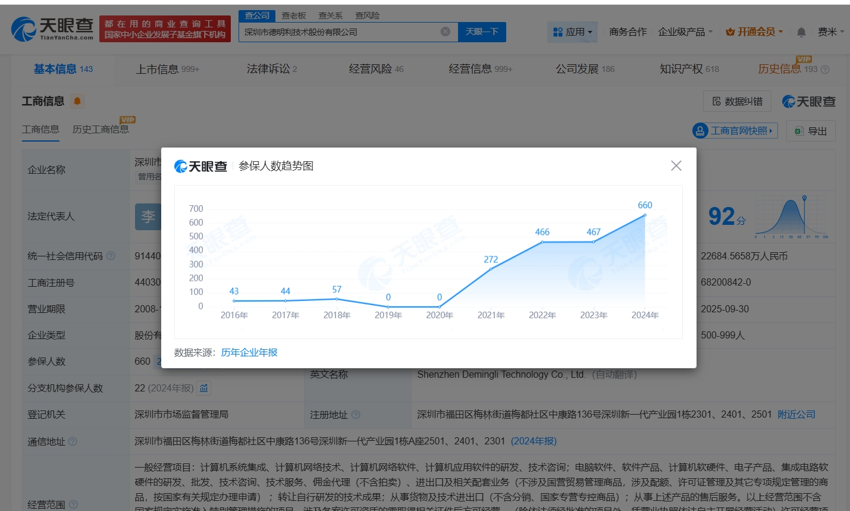Click the 2024年 data point labeled 660
850x511 pixels.
click(645, 215)
